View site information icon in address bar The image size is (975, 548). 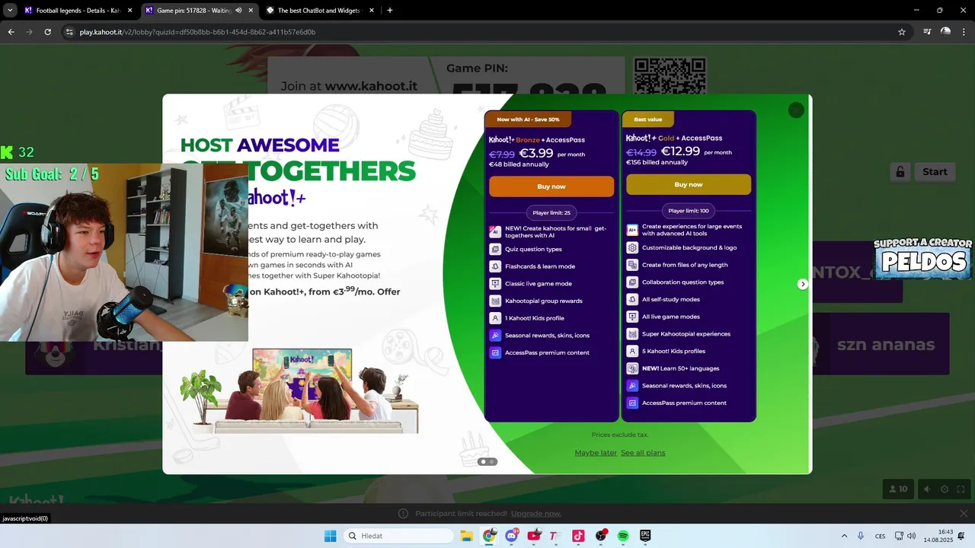click(69, 32)
